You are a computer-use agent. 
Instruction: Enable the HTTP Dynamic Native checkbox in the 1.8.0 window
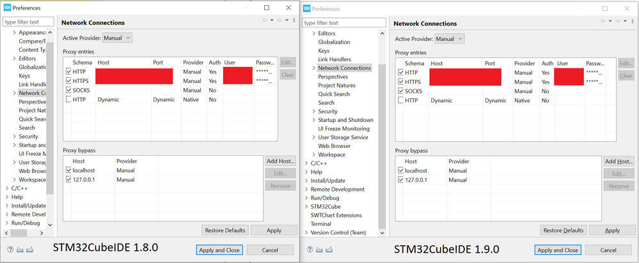point(68,99)
